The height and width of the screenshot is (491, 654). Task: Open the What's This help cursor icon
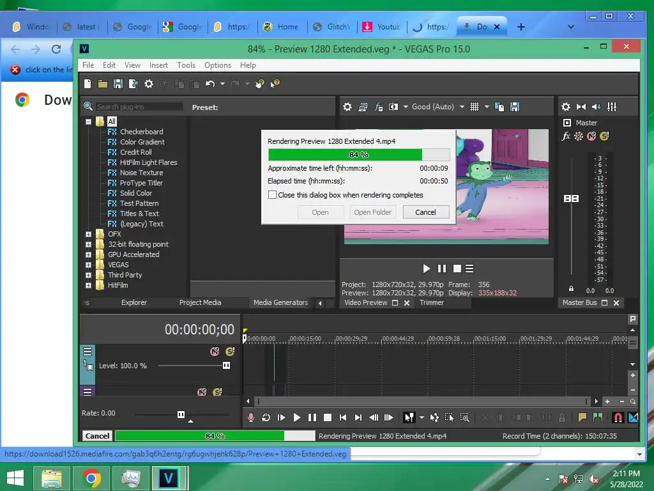click(x=275, y=84)
